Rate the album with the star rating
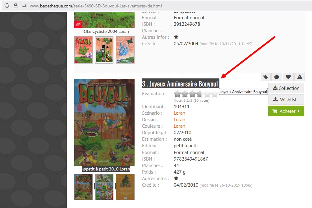 (196, 94)
